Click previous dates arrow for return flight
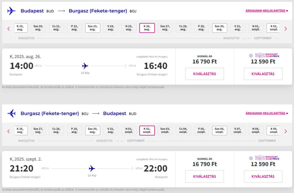The image size is (294, 193). coord(9,131)
